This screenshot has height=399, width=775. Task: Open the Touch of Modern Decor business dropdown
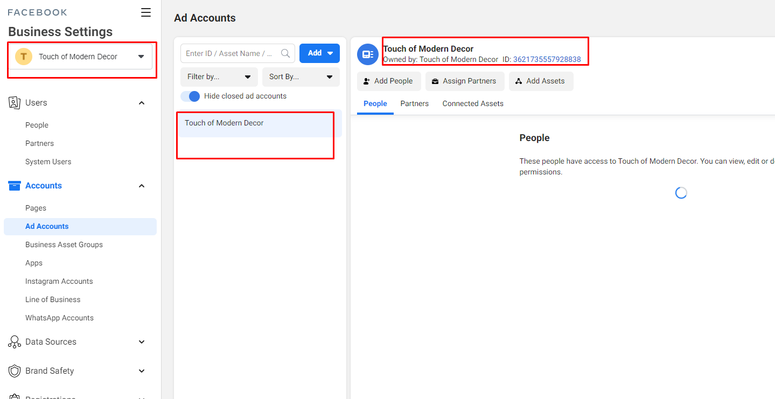click(x=141, y=57)
